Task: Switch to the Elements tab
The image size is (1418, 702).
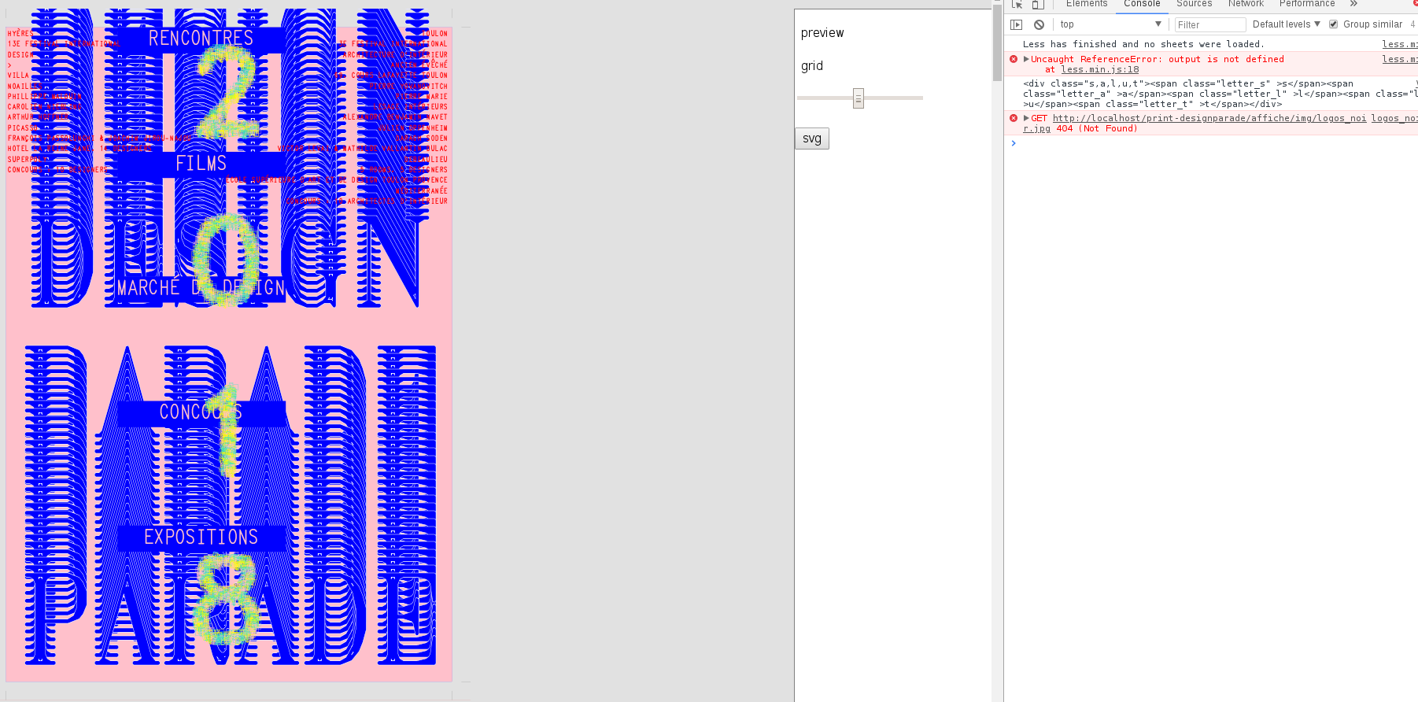Action: (x=1086, y=4)
